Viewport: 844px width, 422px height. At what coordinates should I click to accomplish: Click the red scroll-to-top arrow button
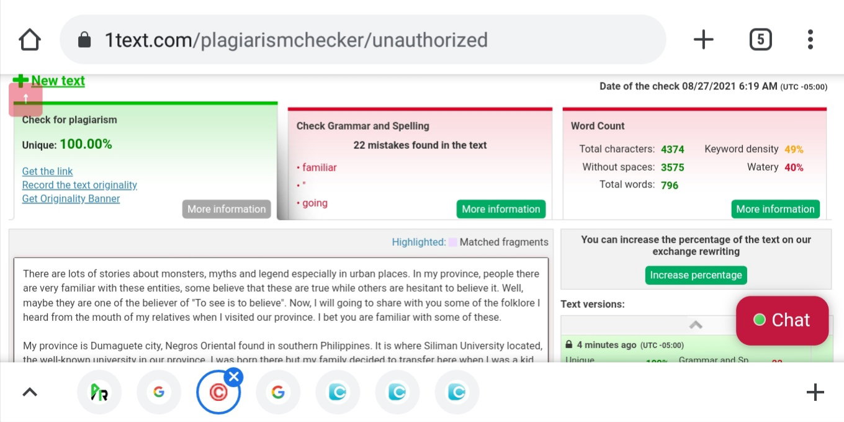pyautogui.click(x=25, y=99)
